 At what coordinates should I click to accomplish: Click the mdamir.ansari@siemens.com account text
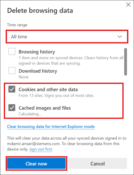tap(33, 144)
